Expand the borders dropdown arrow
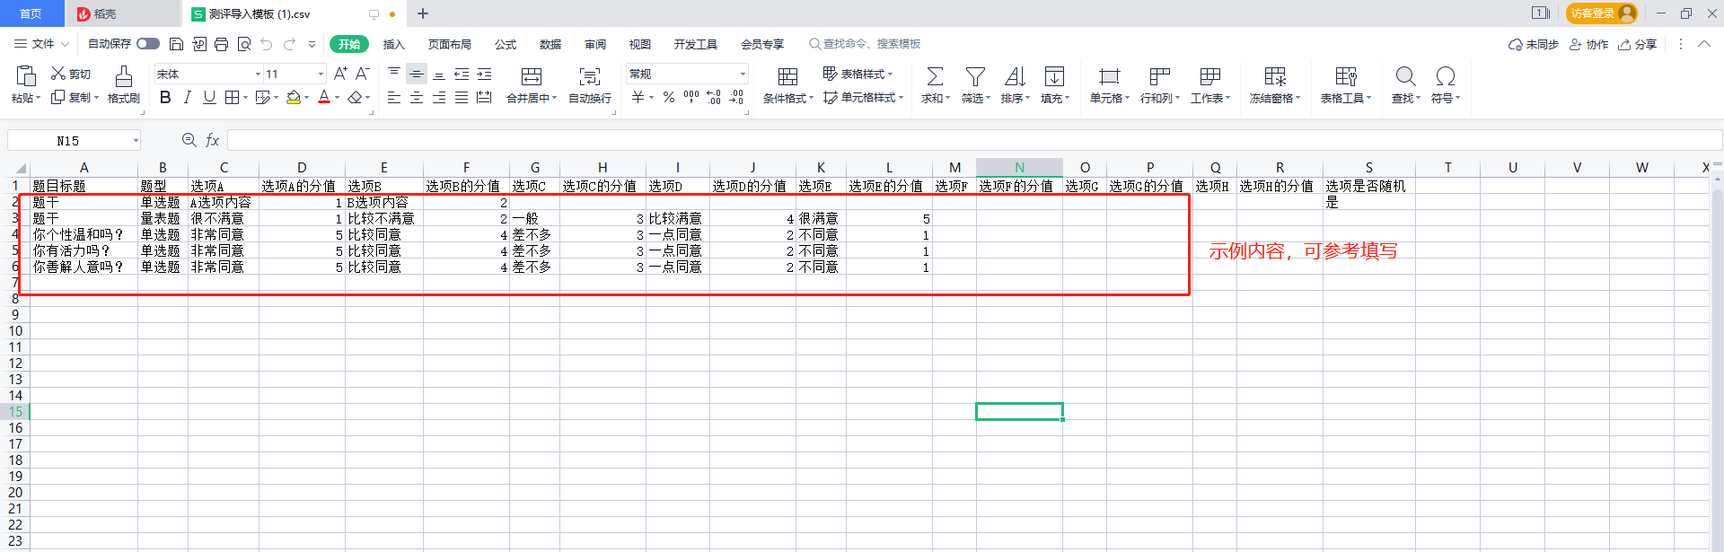 245,98
